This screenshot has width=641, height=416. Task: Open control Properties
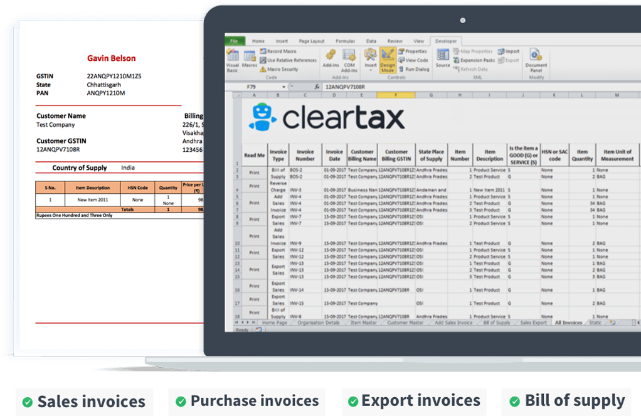pos(413,51)
